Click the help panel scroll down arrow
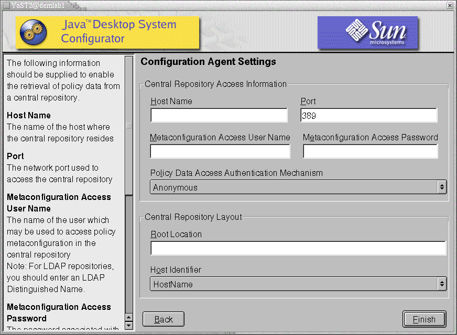 [x=128, y=326]
